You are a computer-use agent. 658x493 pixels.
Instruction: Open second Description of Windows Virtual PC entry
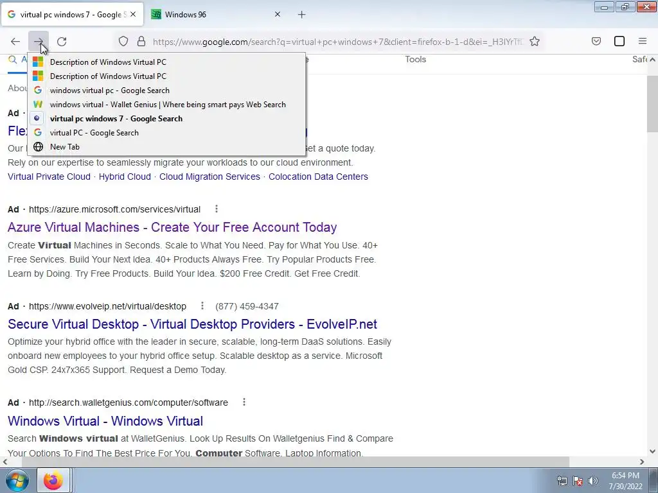[166, 76]
